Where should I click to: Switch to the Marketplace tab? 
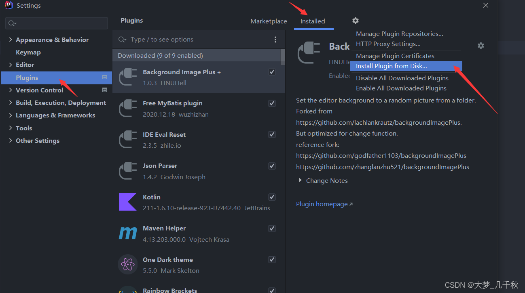[x=269, y=21]
